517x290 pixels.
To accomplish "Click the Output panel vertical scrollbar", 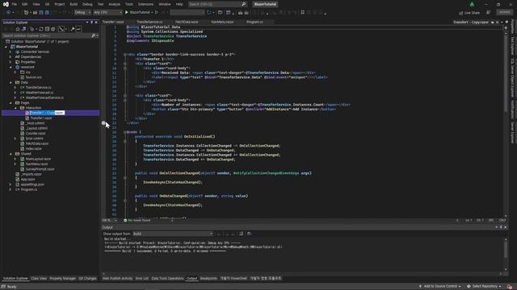I will click(x=506, y=255).
